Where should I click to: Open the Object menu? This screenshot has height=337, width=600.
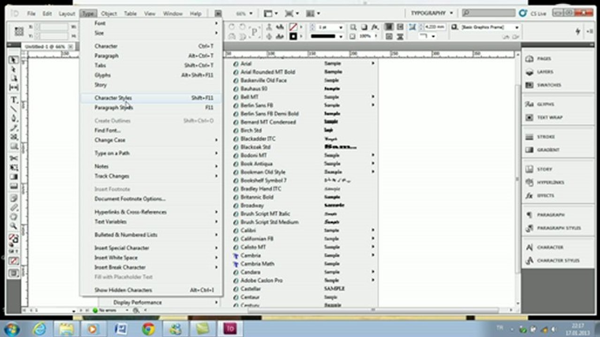[109, 14]
